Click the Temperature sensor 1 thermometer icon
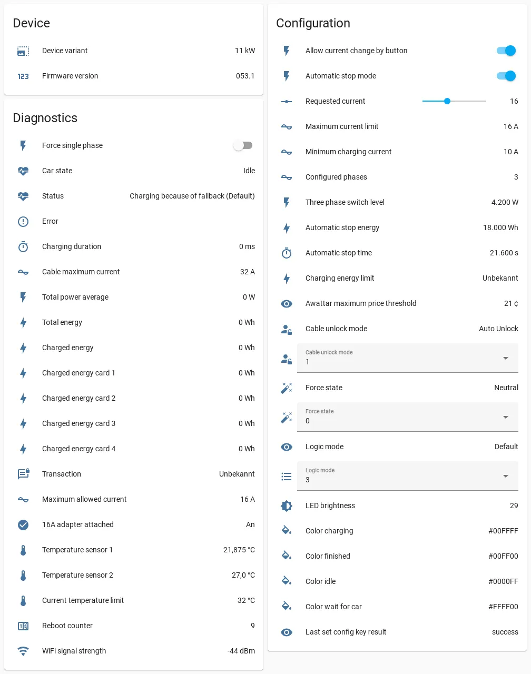Image resolution: width=531 pixels, height=674 pixels. pos(23,550)
